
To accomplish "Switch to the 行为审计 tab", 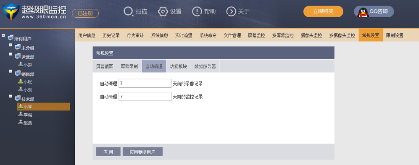I will (x=135, y=35).
